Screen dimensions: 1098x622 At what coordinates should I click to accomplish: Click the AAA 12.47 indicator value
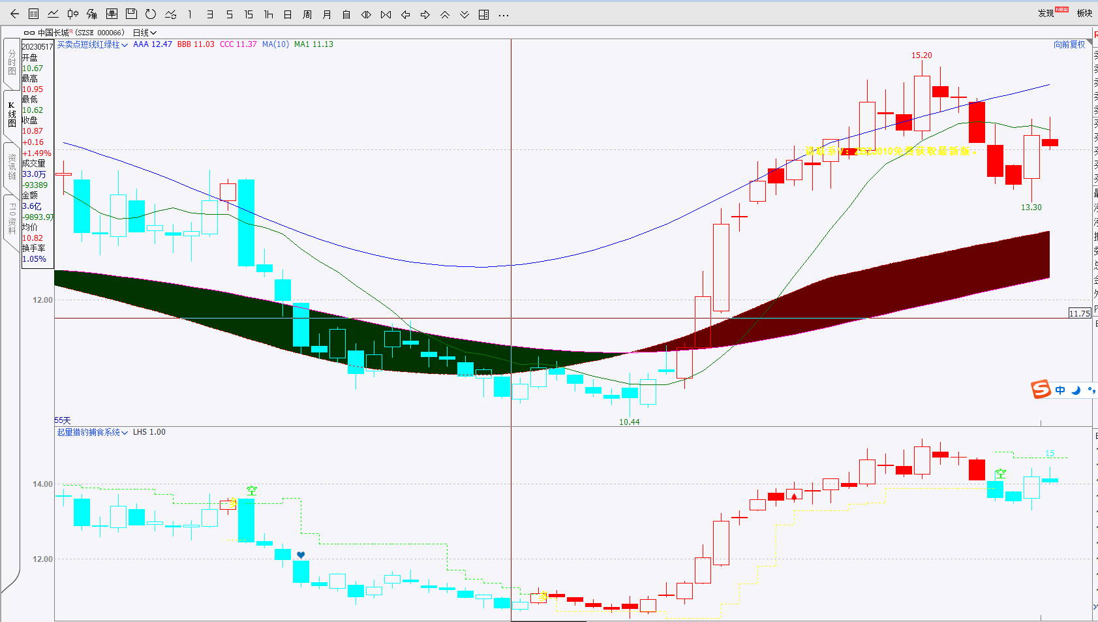[x=153, y=44]
